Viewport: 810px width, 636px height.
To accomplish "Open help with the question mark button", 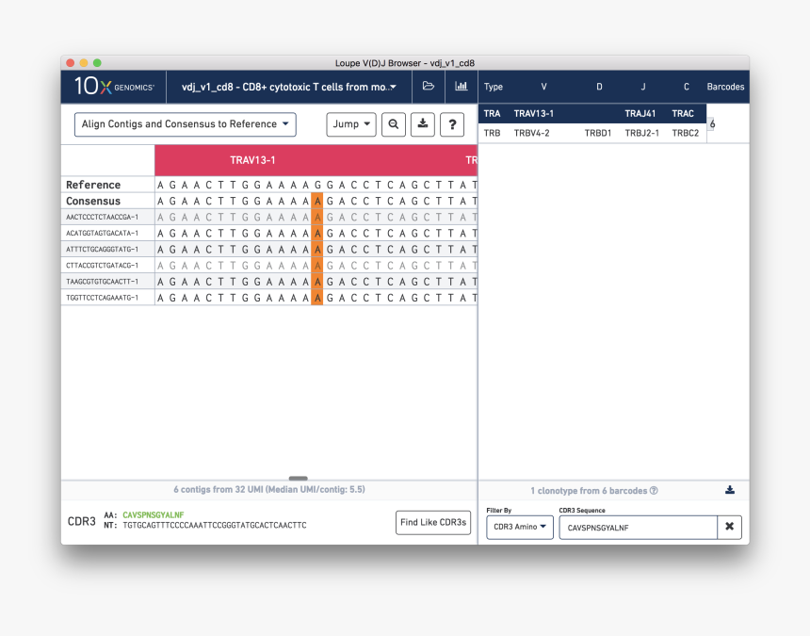I will 453,124.
